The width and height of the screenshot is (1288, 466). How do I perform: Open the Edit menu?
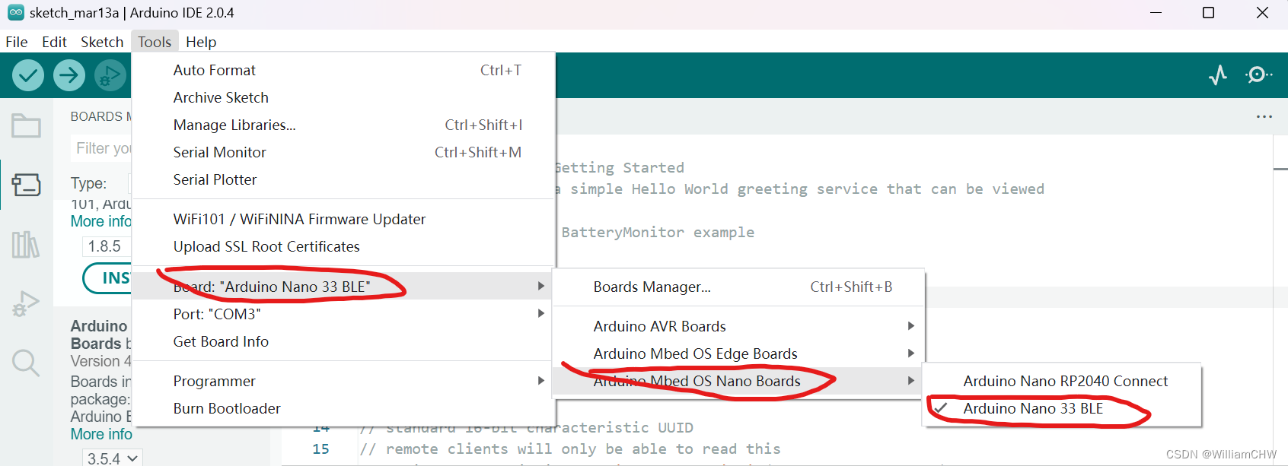point(54,42)
